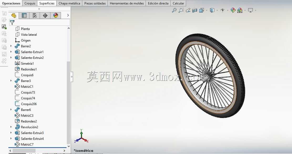Select the Redondeo2 fillet feature
This screenshot has height=154, width=292.
[x=26, y=121]
